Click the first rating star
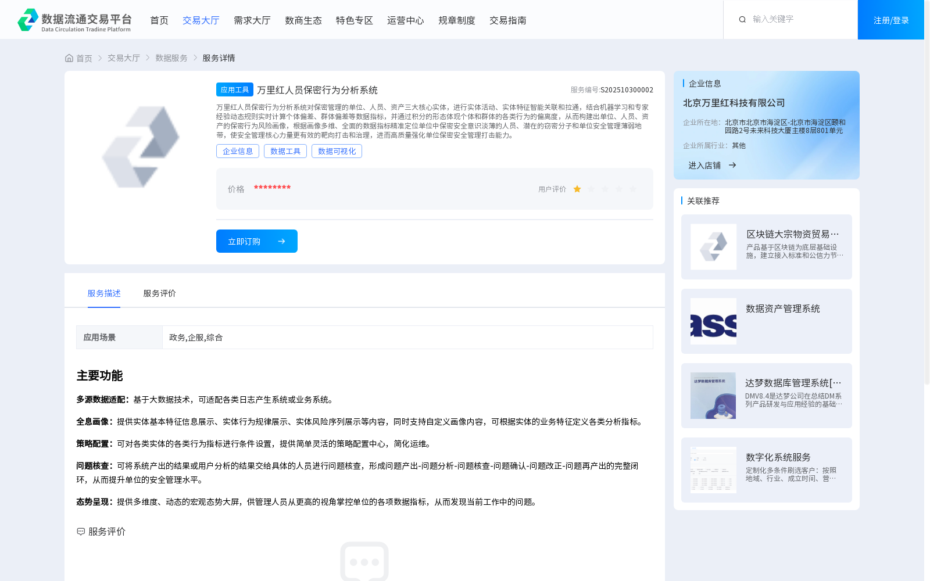This screenshot has width=930, height=581. click(577, 189)
